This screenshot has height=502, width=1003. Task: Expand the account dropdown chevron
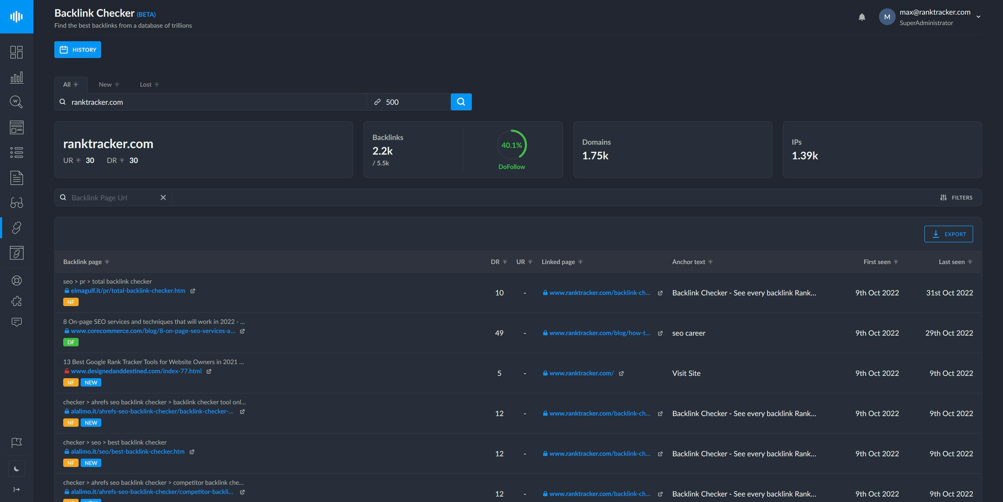(x=978, y=17)
